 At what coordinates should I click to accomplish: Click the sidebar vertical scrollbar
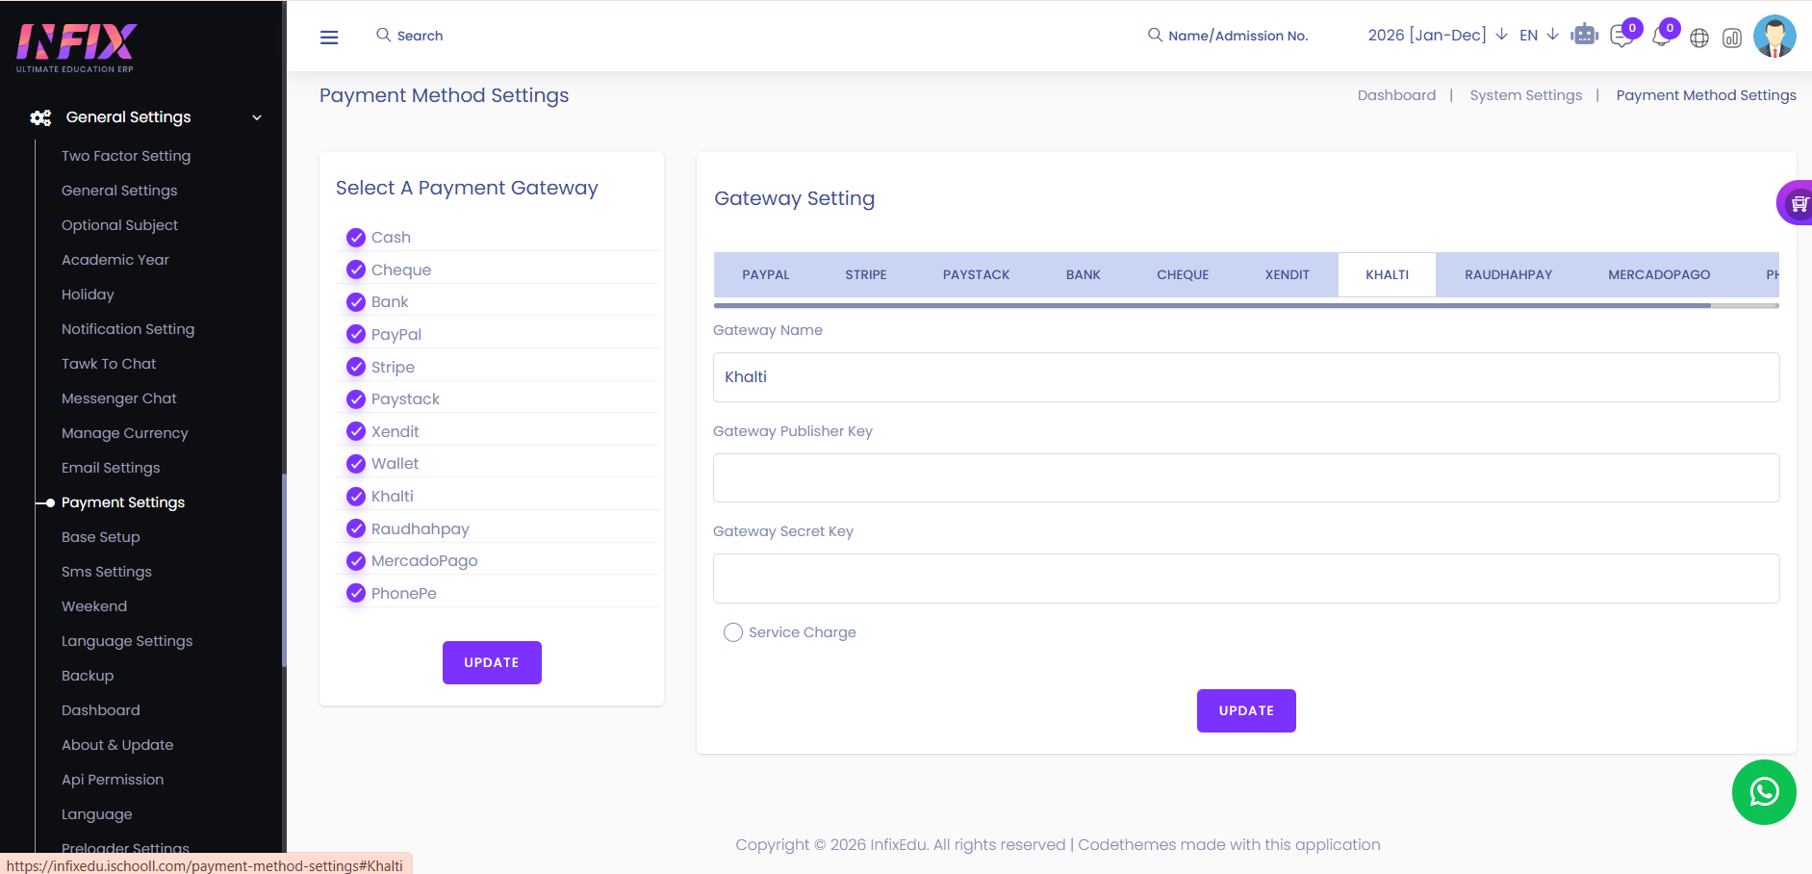coord(284,570)
